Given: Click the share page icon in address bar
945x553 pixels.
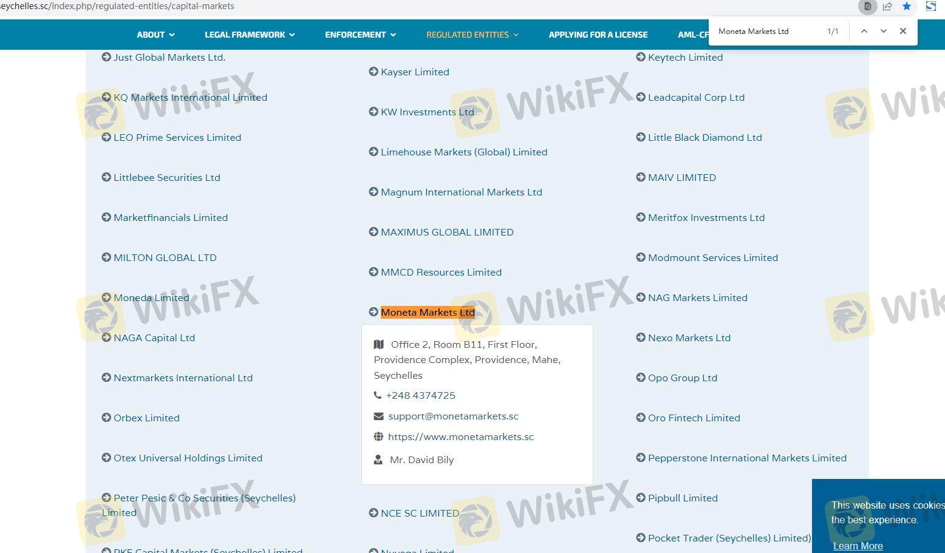Looking at the screenshot, I should [887, 6].
